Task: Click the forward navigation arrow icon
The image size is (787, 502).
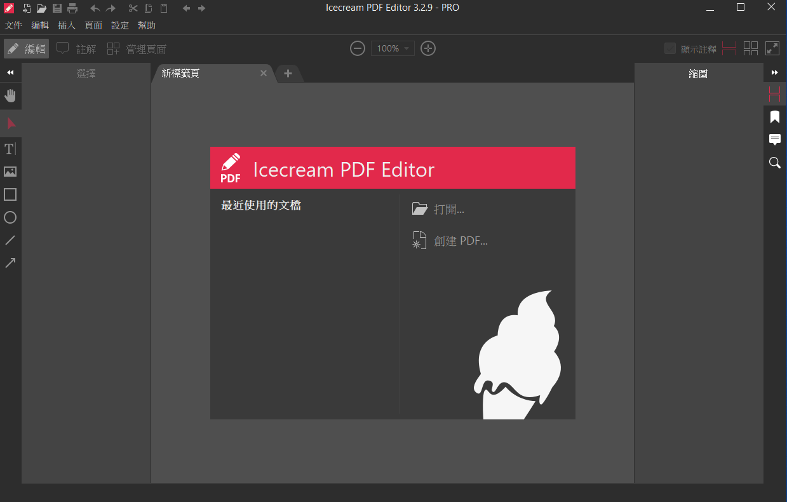Action: click(x=201, y=8)
